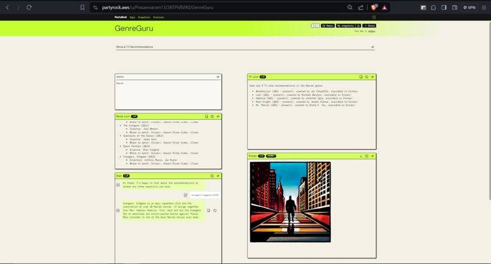This screenshot has width=491, height=264.
Task: Click the Remix button
Action: click(x=328, y=26)
